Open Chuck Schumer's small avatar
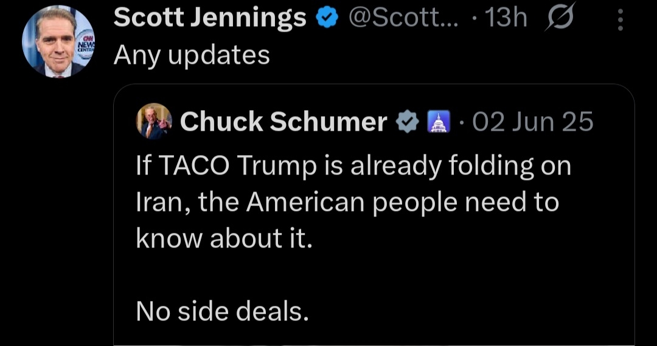The height and width of the screenshot is (346, 657). [x=154, y=122]
